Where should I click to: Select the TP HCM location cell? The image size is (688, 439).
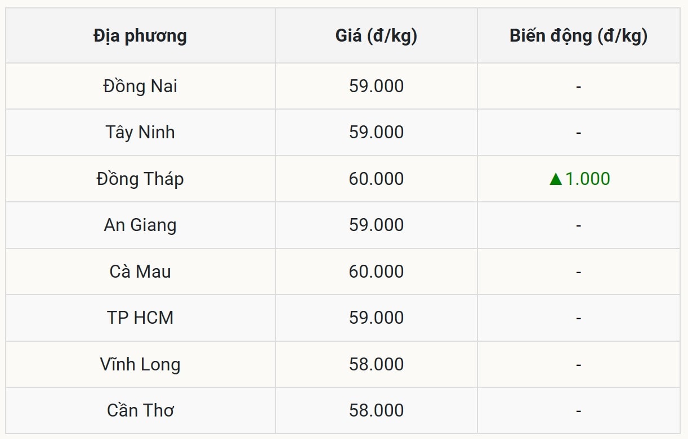point(140,318)
